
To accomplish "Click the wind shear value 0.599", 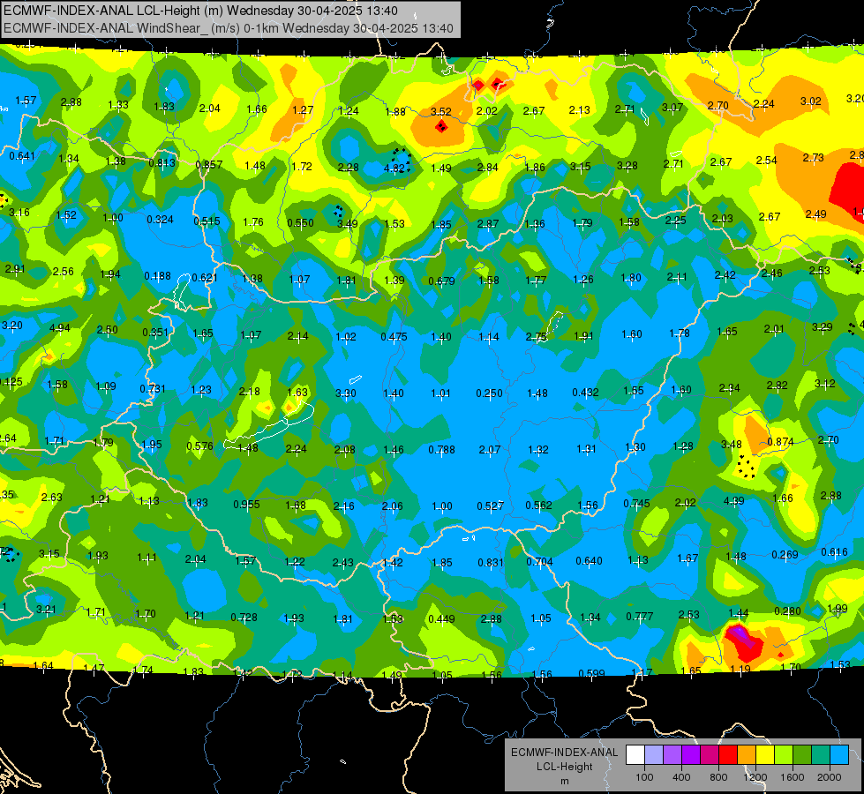I will [x=592, y=673].
